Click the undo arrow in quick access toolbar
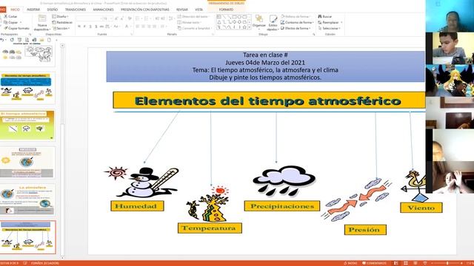This screenshot has width=474, height=266. pos(2,40)
